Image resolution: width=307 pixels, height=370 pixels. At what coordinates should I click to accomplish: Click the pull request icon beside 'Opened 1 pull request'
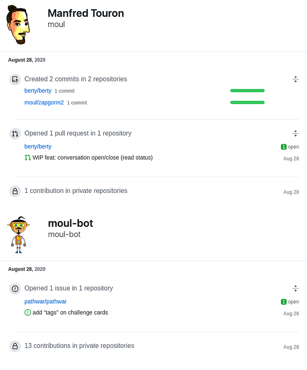click(x=15, y=134)
